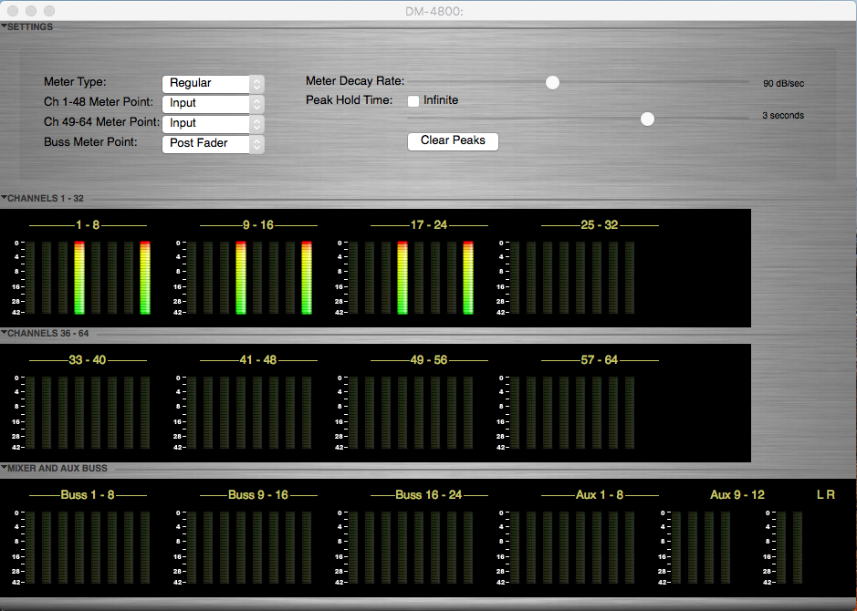Viewport: 857px width, 611px height.
Task: Click the last lit meter in group 1 - 8
Action: [145, 277]
